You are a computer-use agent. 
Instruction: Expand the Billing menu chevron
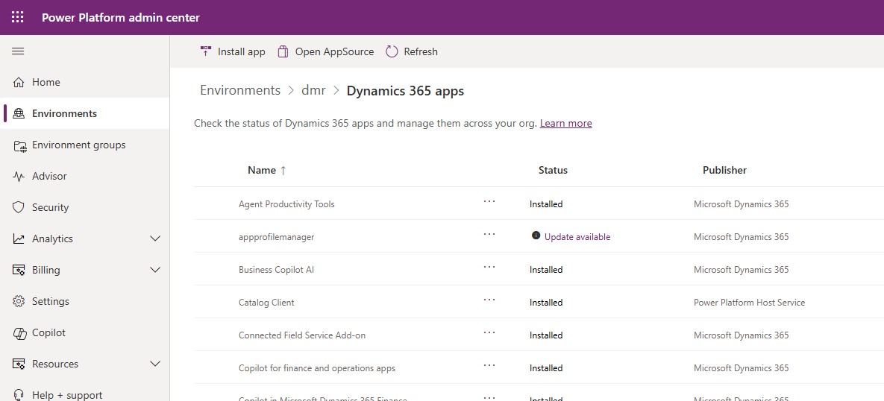click(156, 271)
